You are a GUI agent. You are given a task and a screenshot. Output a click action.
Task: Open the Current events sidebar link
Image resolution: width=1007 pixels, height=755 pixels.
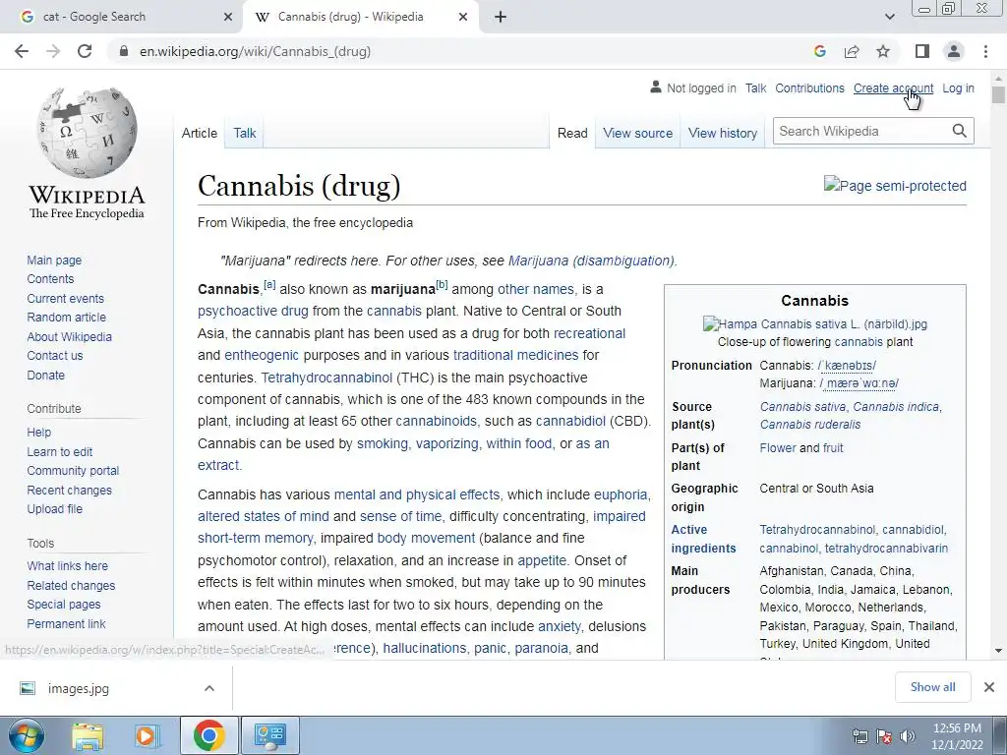click(66, 299)
